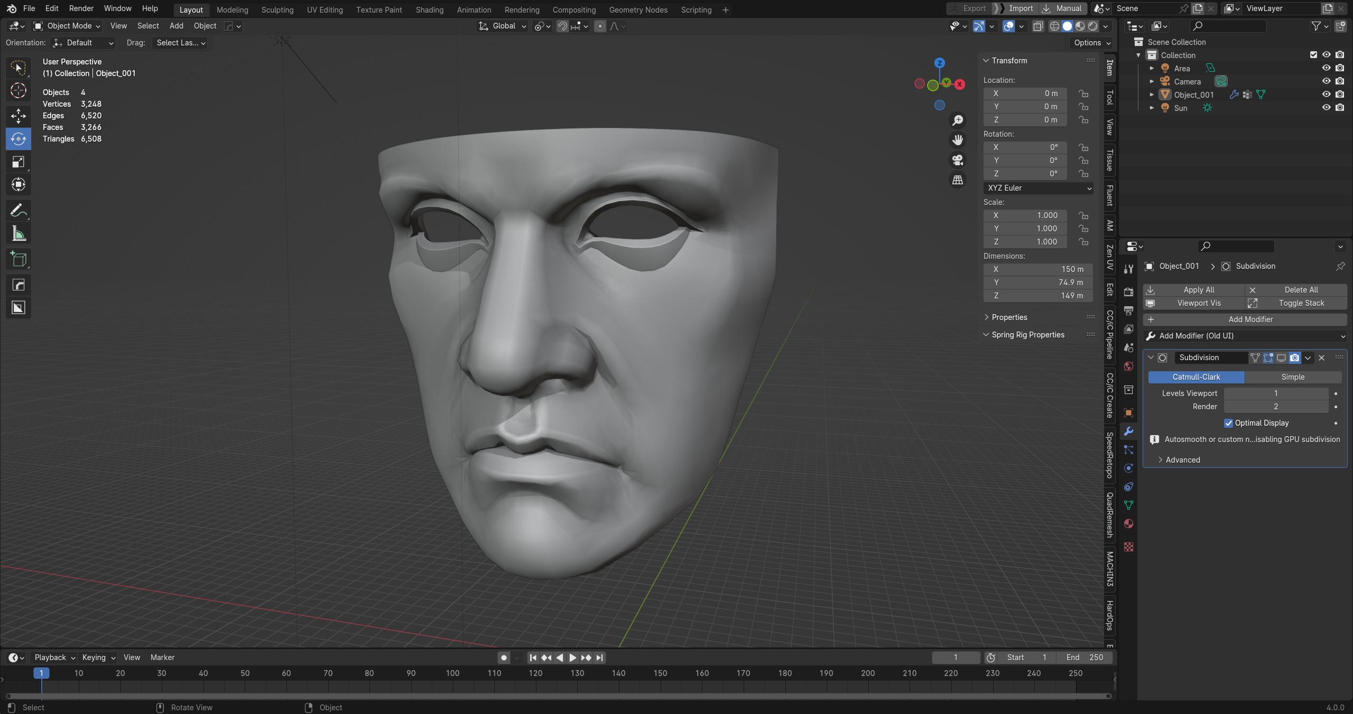This screenshot has width=1353, height=714.
Task: Select the Cursor tool in left toolbar
Action: coord(18,90)
